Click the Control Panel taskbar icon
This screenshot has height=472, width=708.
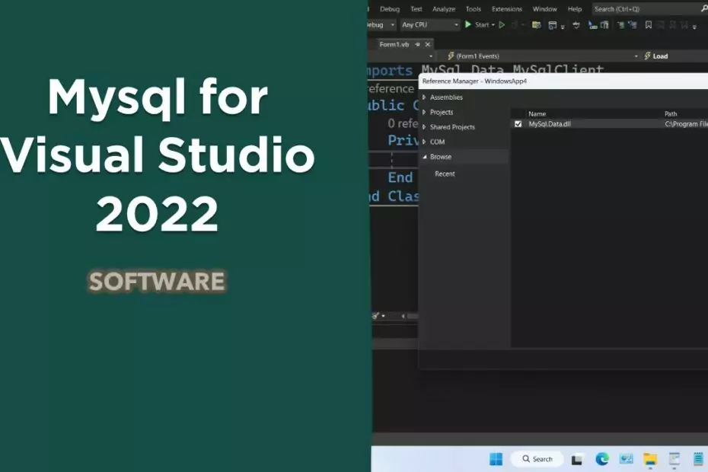pos(627,459)
